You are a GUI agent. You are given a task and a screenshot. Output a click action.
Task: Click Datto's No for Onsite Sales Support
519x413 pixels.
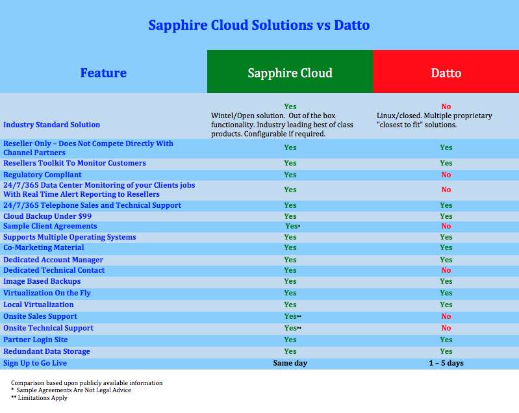[x=446, y=316]
